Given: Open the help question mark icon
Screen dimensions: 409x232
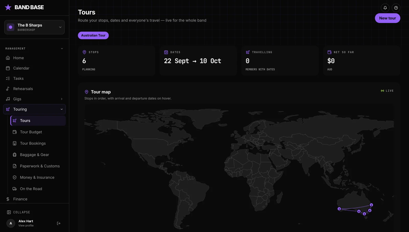Looking at the screenshot, I should (x=396, y=8).
